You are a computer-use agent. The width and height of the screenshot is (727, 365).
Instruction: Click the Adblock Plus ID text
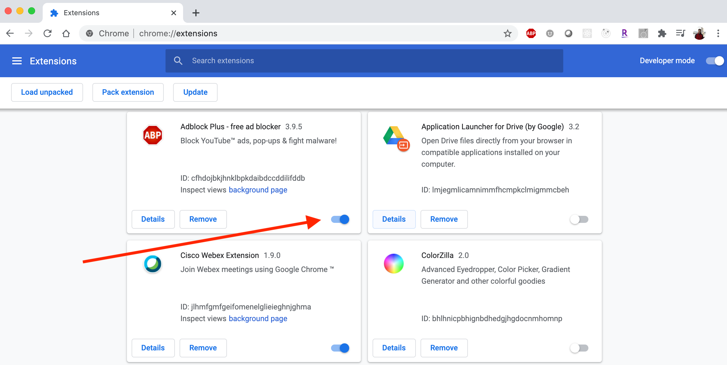pyautogui.click(x=243, y=178)
